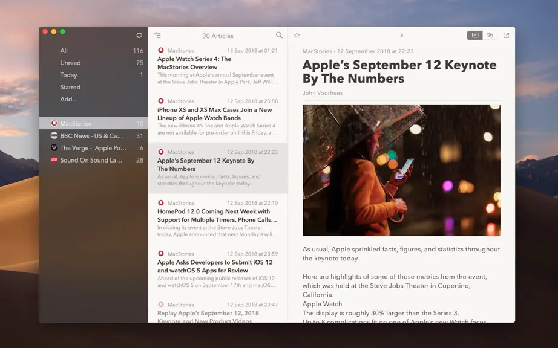Switch to reader text view
Image resolution: width=558 pixels, height=348 pixels.
(x=474, y=35)
